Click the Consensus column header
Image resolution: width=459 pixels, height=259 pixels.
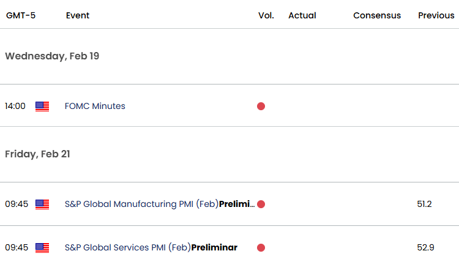(x=377, y=15)
